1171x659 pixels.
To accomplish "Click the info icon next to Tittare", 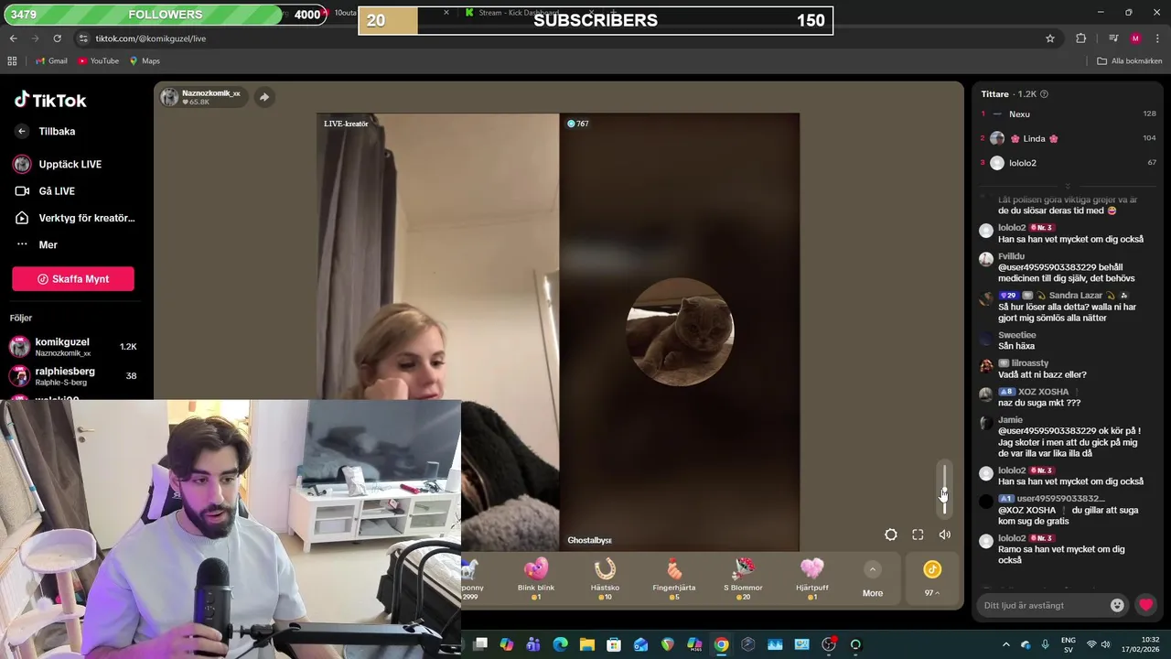I will click(x=1044, y=94).
